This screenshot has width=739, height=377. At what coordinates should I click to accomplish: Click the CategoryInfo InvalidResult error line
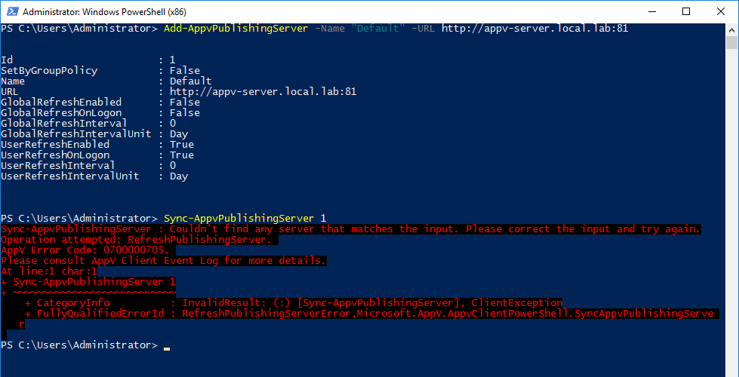tap(294, 303)
